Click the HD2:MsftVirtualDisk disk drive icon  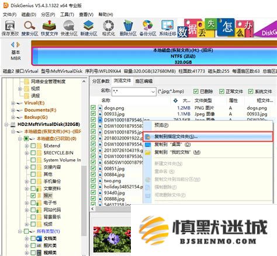(x=13, y=124)
